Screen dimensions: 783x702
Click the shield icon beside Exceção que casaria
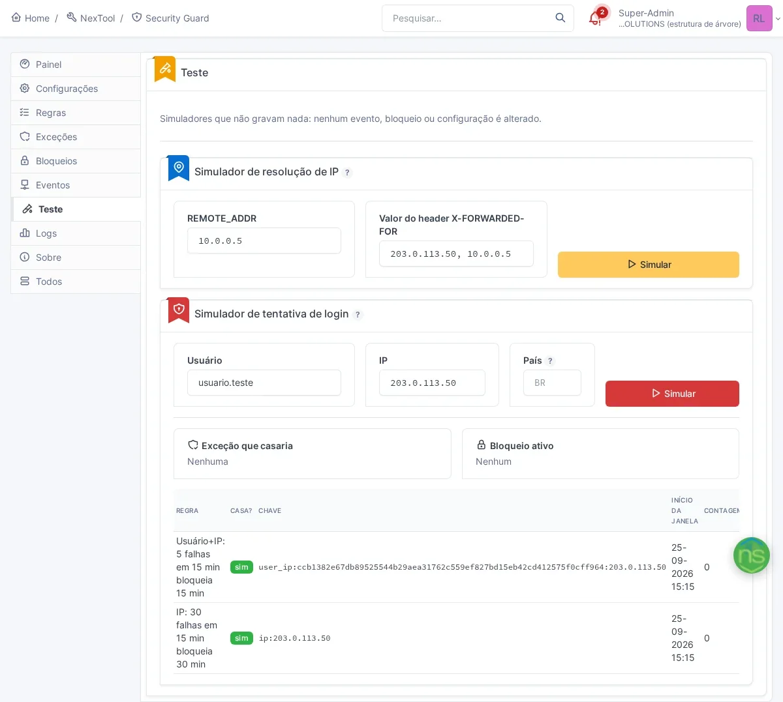pos(193,445)
